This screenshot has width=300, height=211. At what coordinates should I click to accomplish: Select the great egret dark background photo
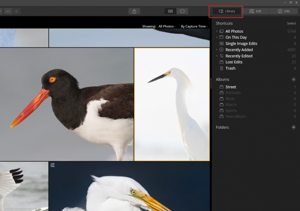click(129, 186)
